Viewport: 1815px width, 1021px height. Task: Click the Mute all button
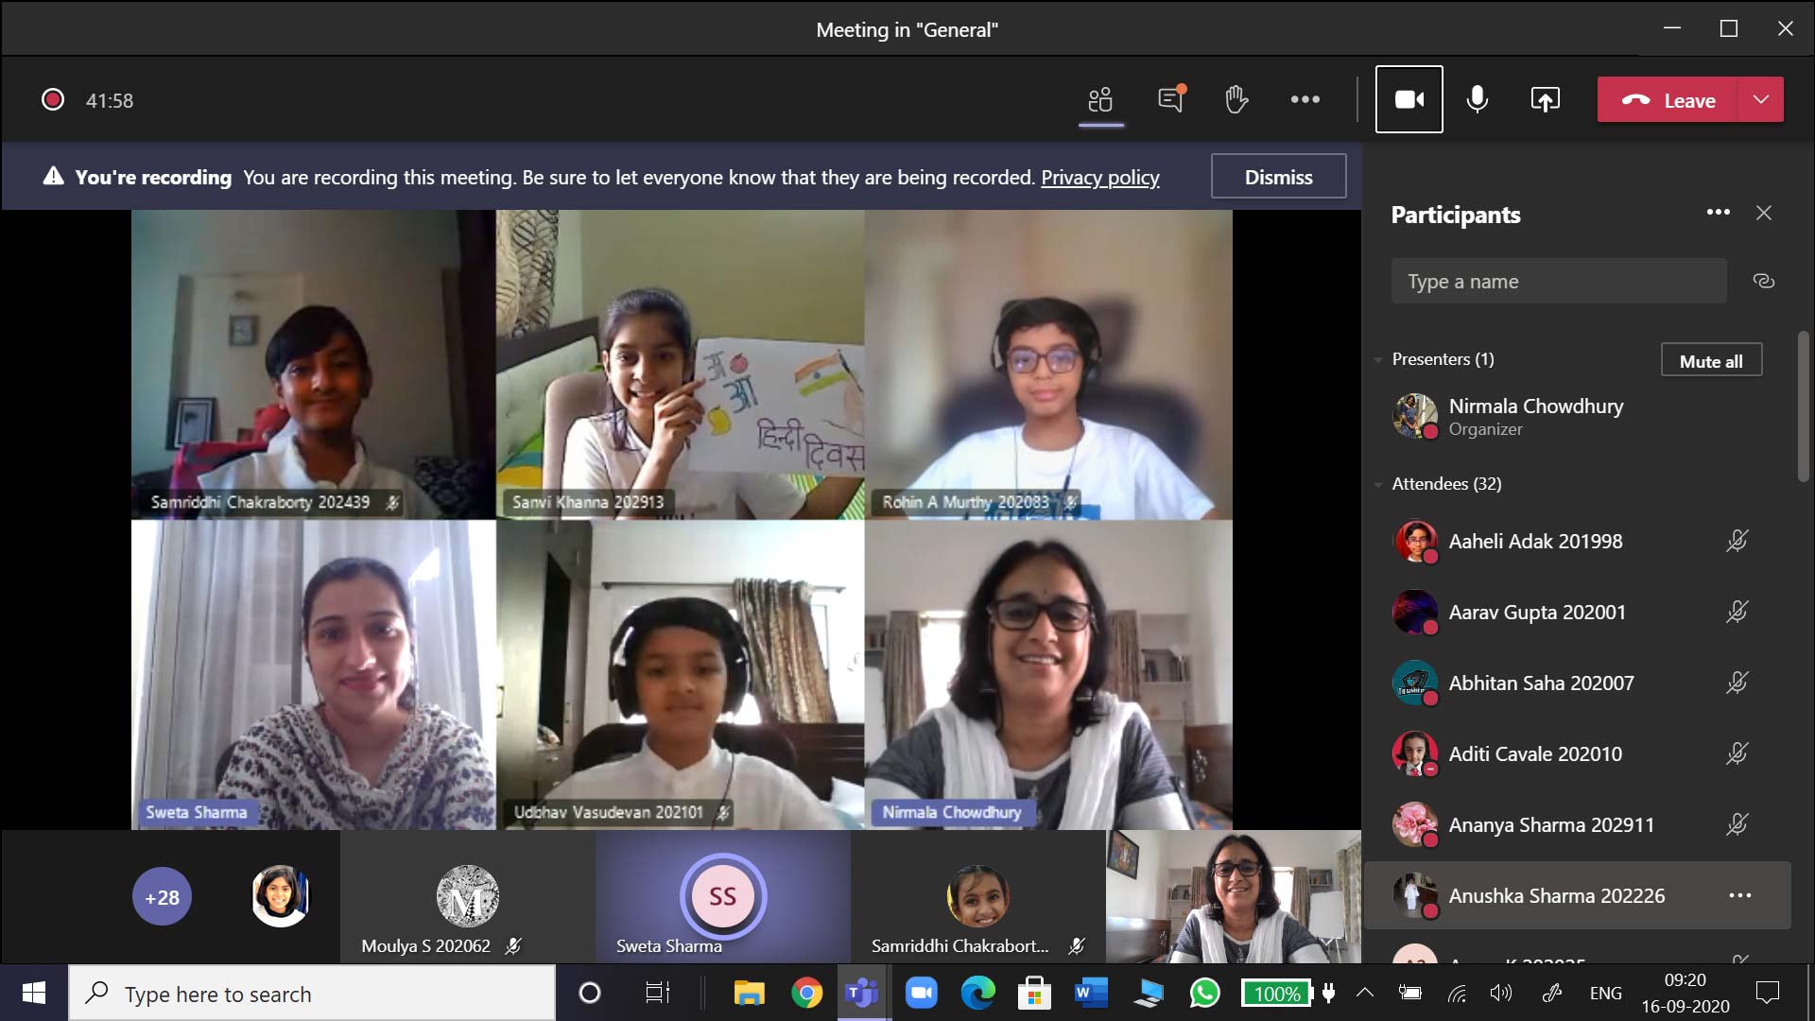tap(1711, 361)
